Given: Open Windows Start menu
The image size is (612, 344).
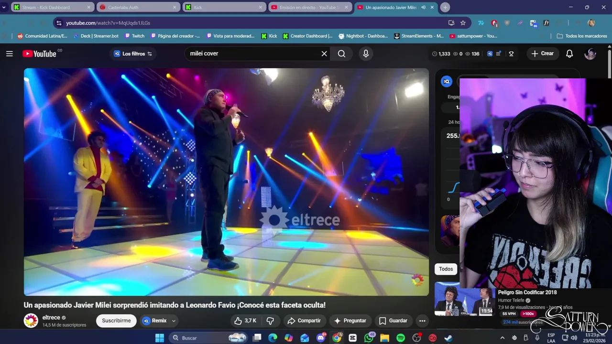Looking at the screenshot, I should [x=160, y=338].
